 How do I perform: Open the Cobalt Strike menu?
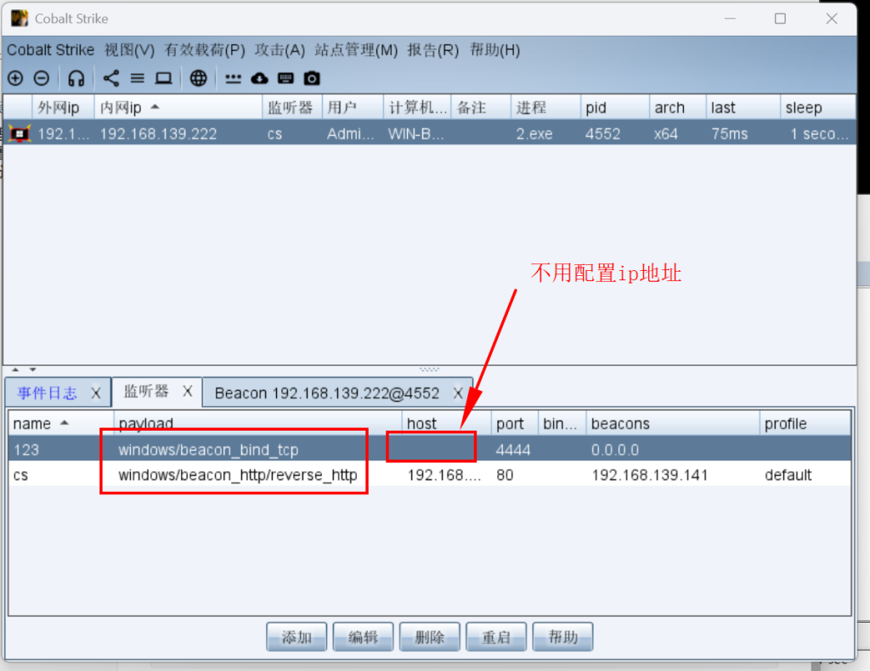50,50
